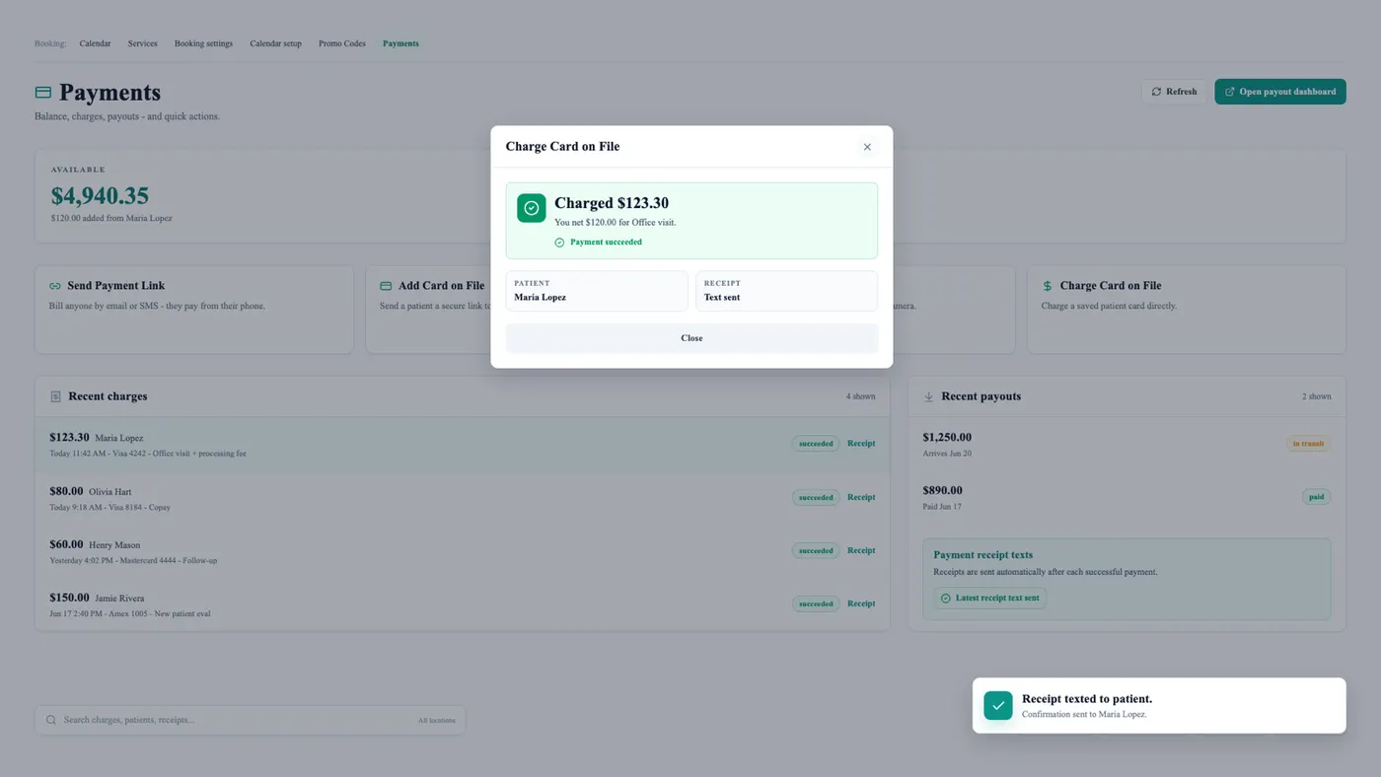Click the external-link icon in Open payout dashboard
The height and width of the screenshot is (777, 1381).
[1229, 92]
